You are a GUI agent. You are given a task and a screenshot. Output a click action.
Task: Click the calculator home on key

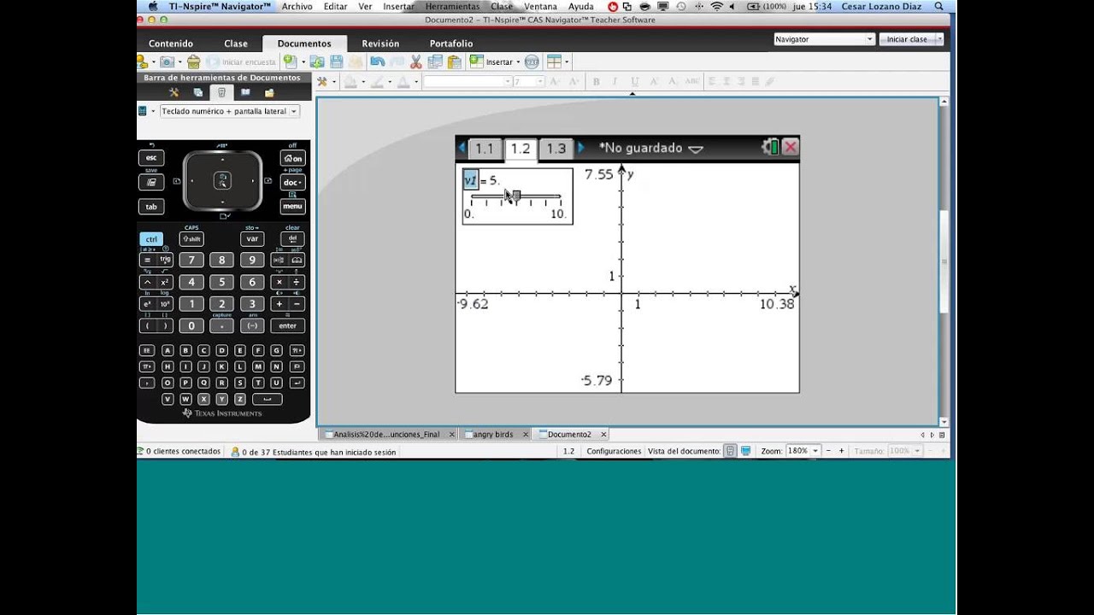pyautogui.click(x=293, y=158)
